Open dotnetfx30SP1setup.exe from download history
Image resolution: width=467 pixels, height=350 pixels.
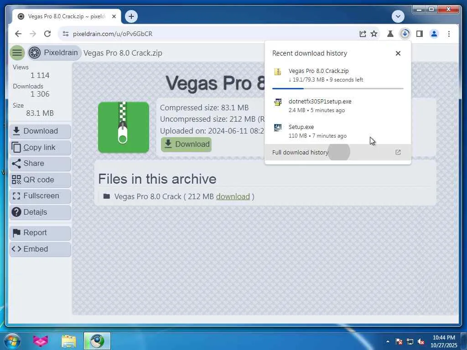[x=338, y=105]
